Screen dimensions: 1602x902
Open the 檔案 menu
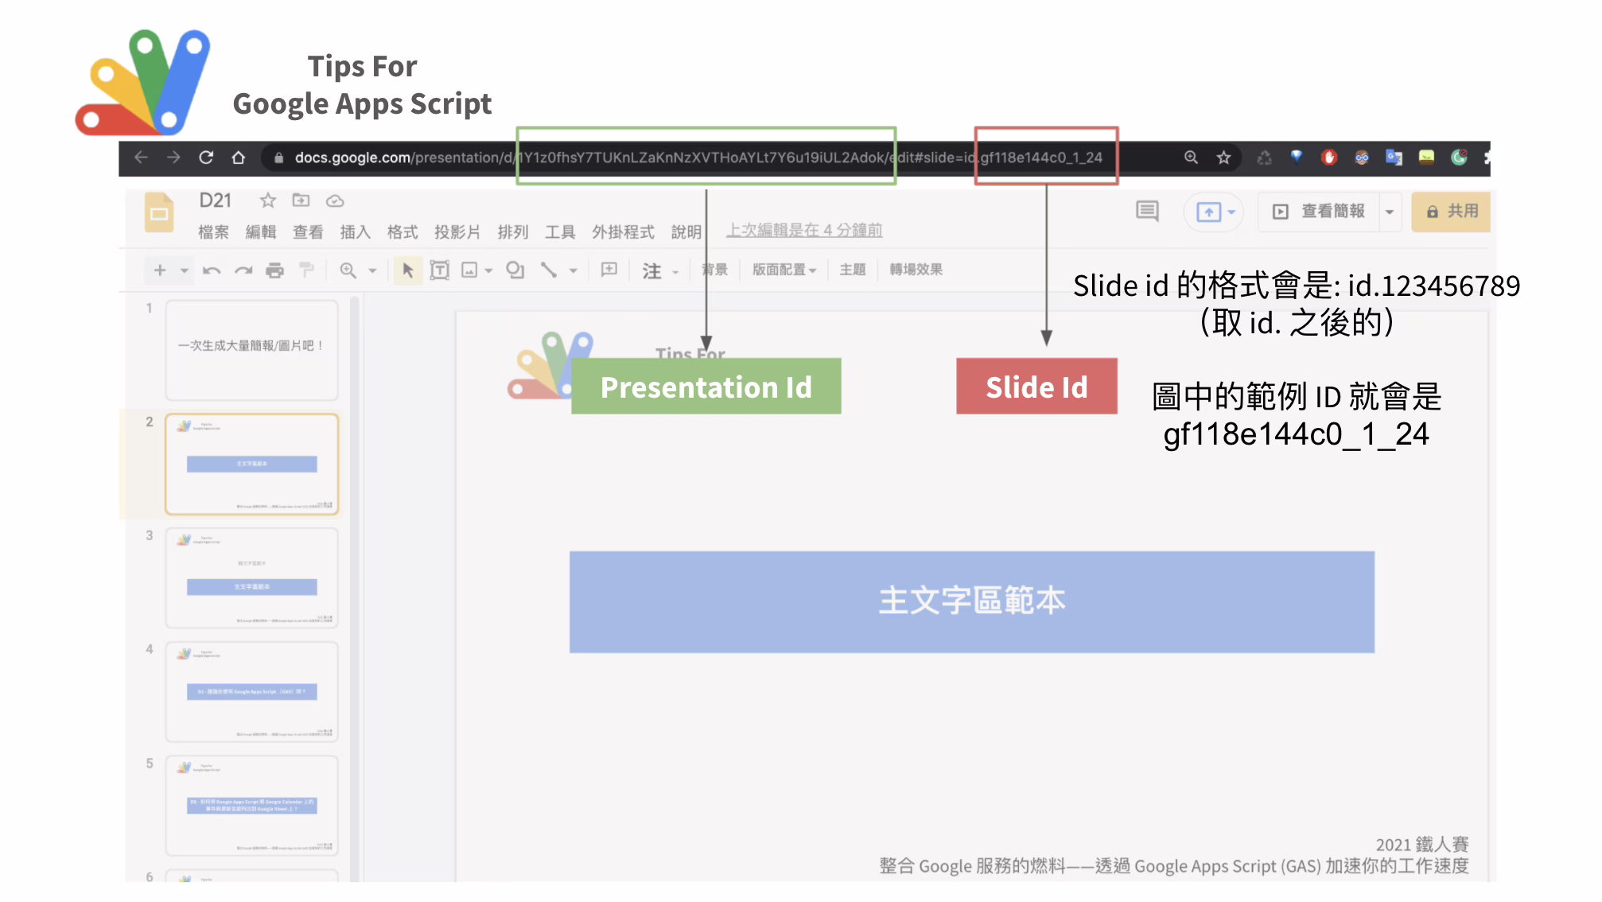213,231
